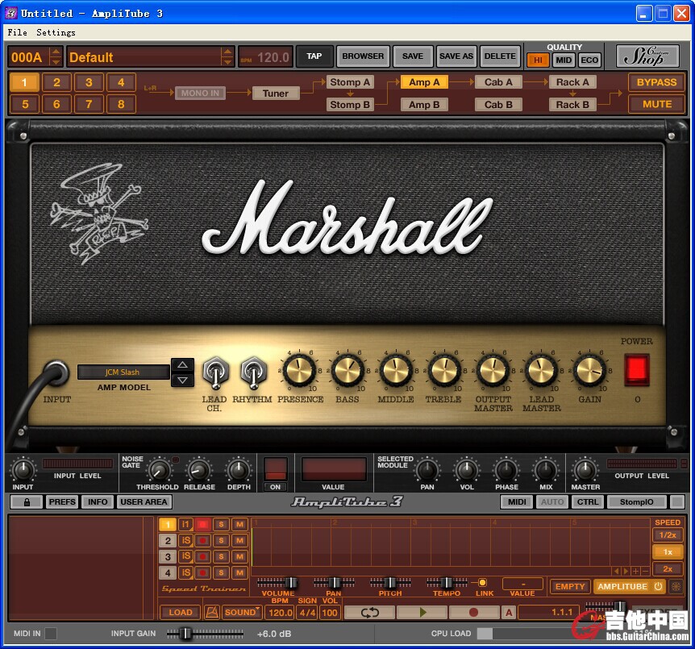Arm record on track 4
Viewport: 695px width, 649px height.
point(202,572)
